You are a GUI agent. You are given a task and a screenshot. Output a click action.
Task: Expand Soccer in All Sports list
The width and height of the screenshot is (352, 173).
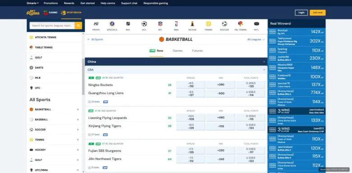pyautogui.click(x=78, y=130)
